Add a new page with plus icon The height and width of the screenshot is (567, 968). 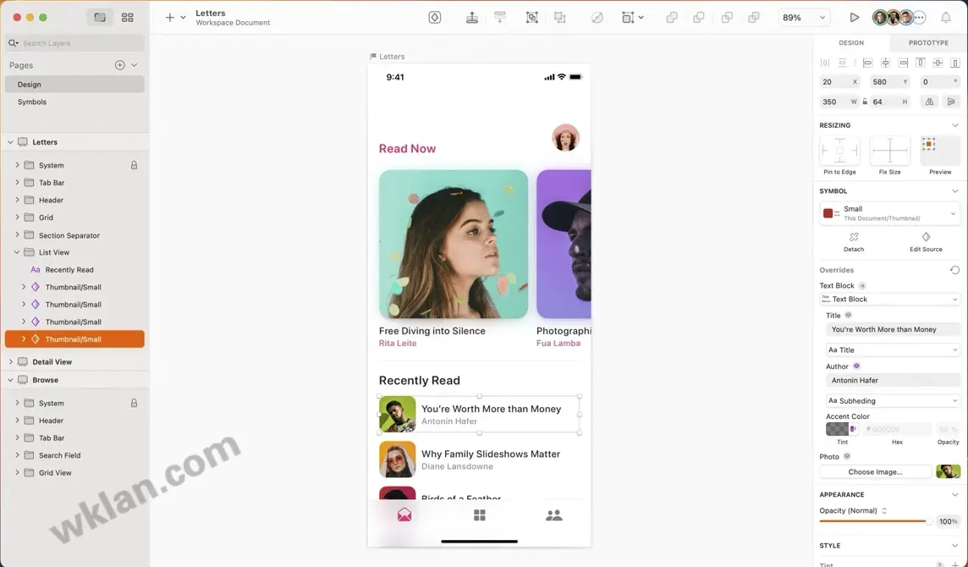click(120, 65)
